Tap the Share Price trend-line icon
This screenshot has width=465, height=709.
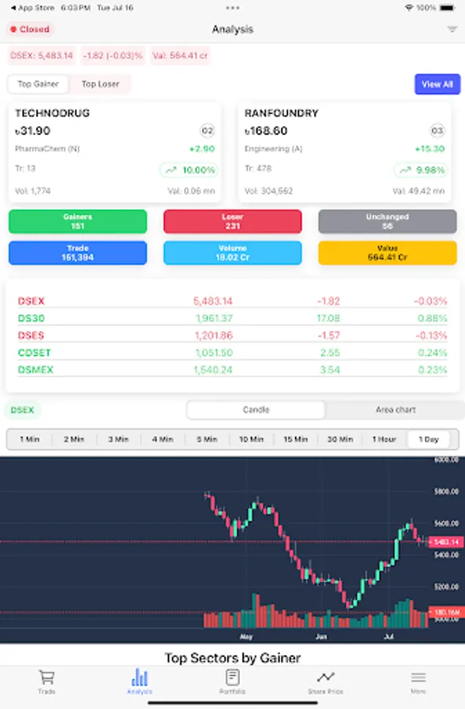(x=325, y=676)
